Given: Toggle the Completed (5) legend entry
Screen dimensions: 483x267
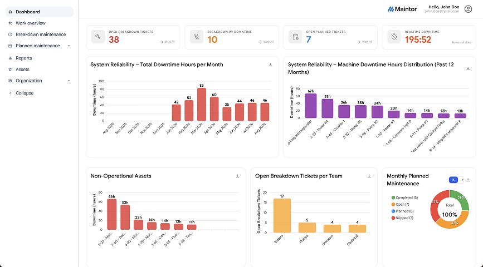Looking at the screenshot, I should 404,197.
